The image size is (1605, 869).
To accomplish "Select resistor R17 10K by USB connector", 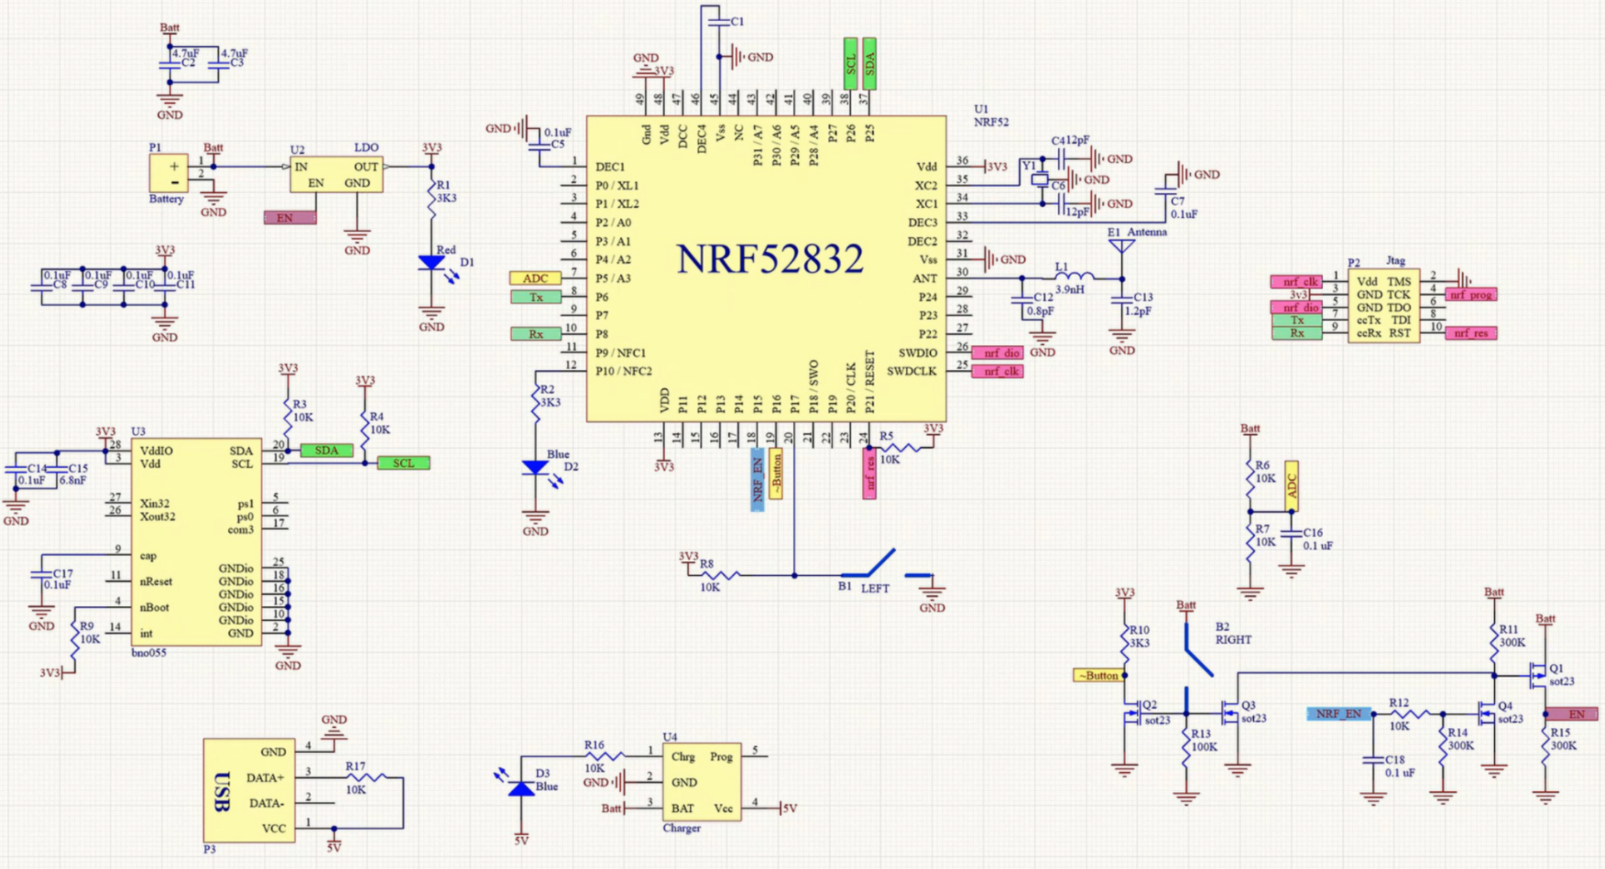I will tap(367, 777).
